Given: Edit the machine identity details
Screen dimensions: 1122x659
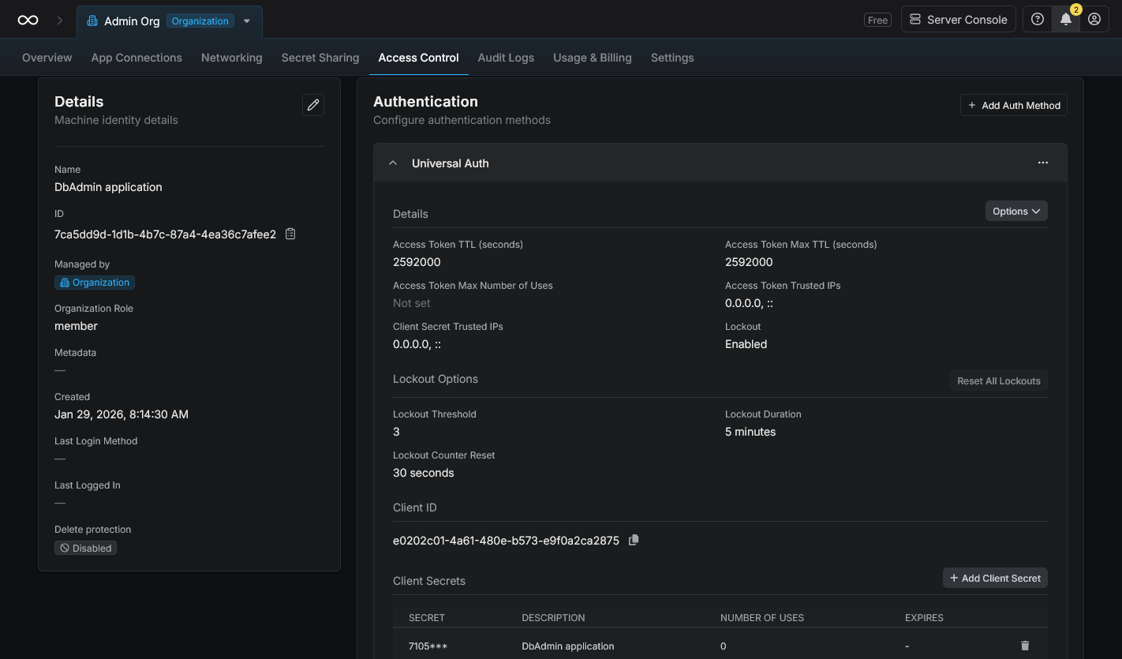Looking at the screenshot, I should (x=312, y=104).
